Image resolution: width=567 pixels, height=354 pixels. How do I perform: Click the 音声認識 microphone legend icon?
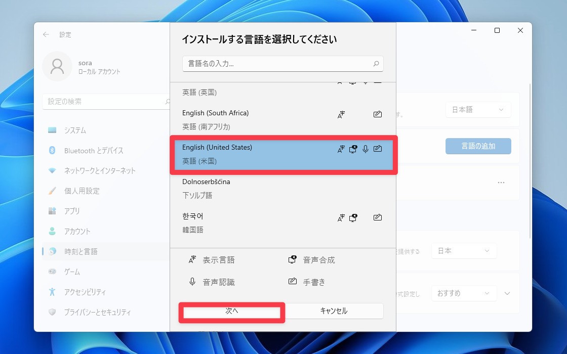(192, 282)
